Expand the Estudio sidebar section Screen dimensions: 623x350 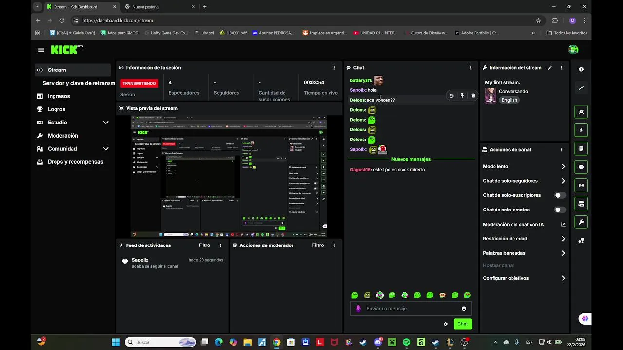tap(106, 122)
